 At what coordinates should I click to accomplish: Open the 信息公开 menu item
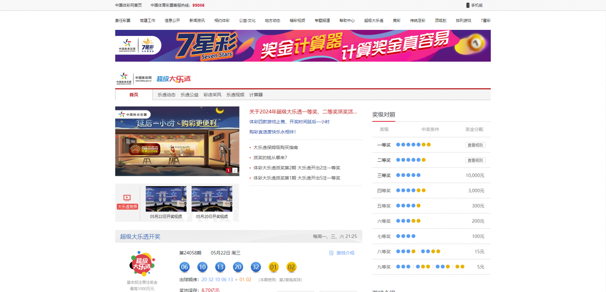coord(173,21)
